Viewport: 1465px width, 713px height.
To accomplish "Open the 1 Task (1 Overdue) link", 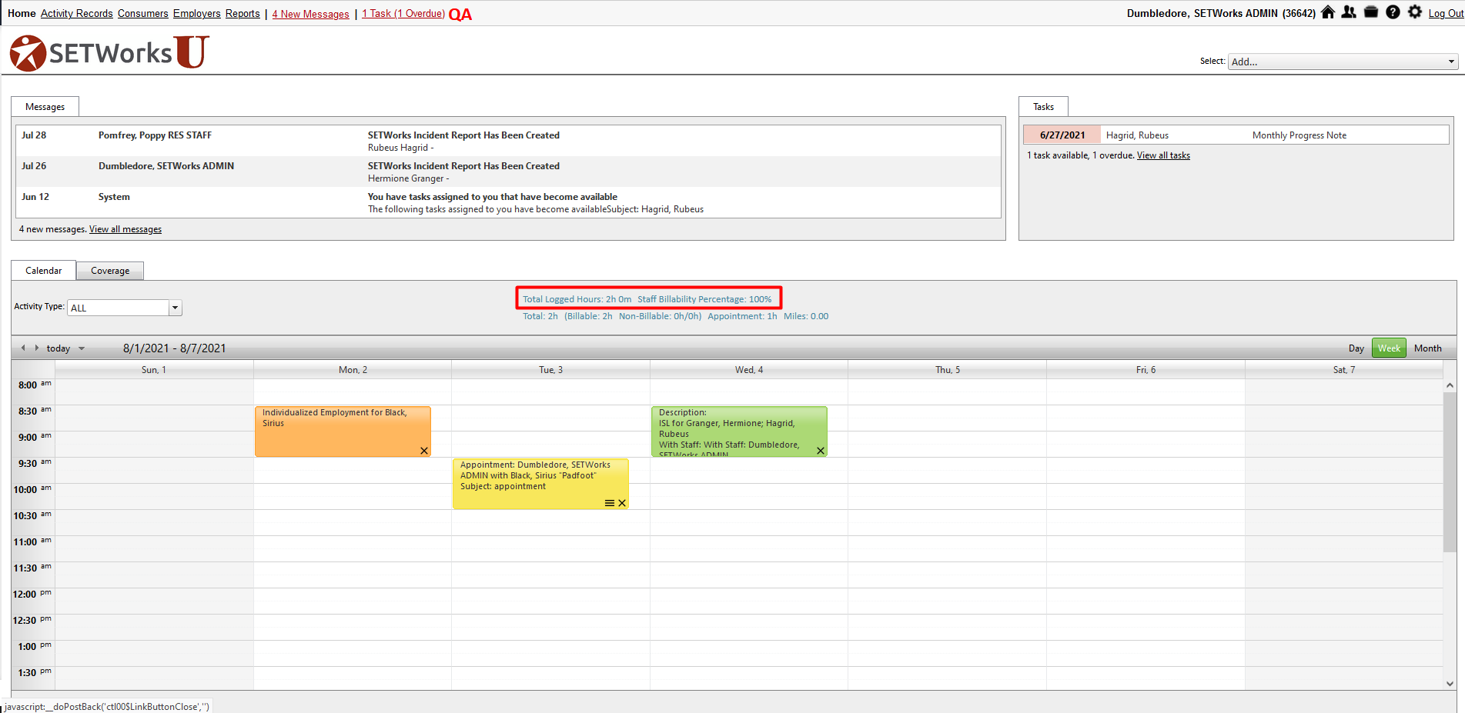I will 403,13.
